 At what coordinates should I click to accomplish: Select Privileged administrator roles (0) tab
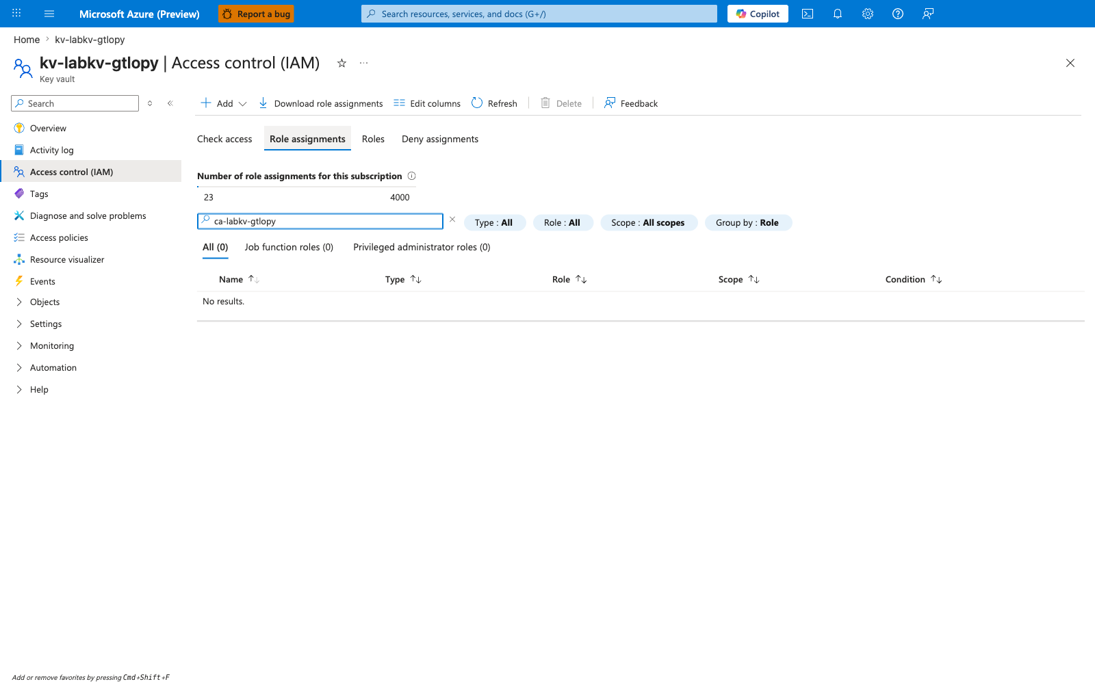tap(422, 247)
